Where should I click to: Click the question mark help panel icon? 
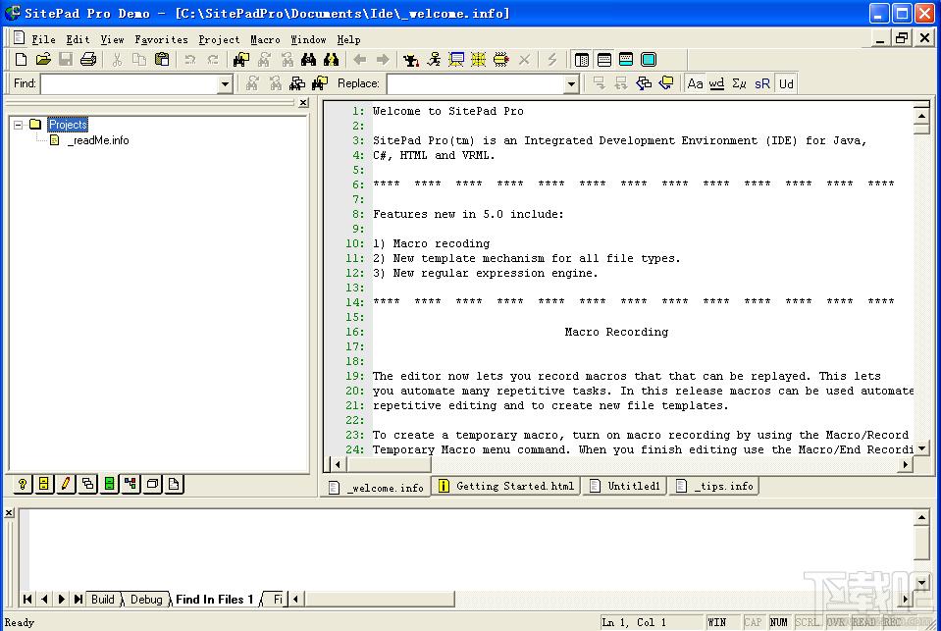[x=23, y=484]
